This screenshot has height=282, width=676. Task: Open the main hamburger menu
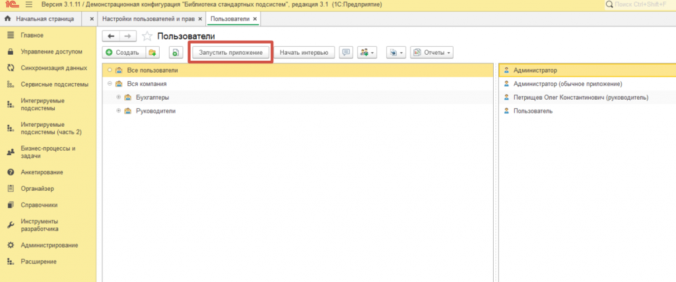(29, 5)
